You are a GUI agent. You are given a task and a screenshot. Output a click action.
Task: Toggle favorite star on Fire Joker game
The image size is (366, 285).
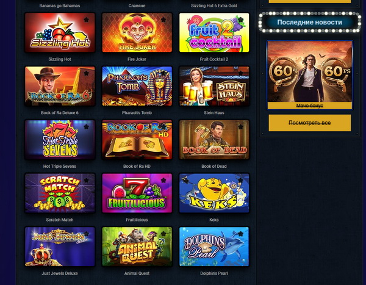[x=163, y=20]
